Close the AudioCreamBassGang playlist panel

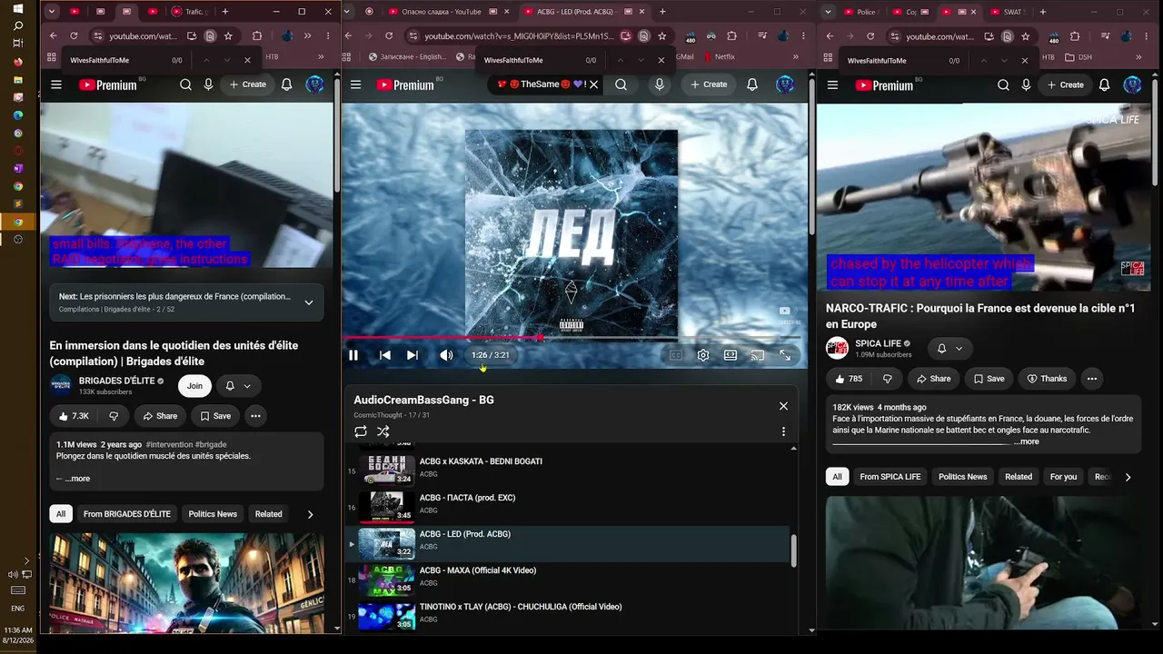[783, 406]
